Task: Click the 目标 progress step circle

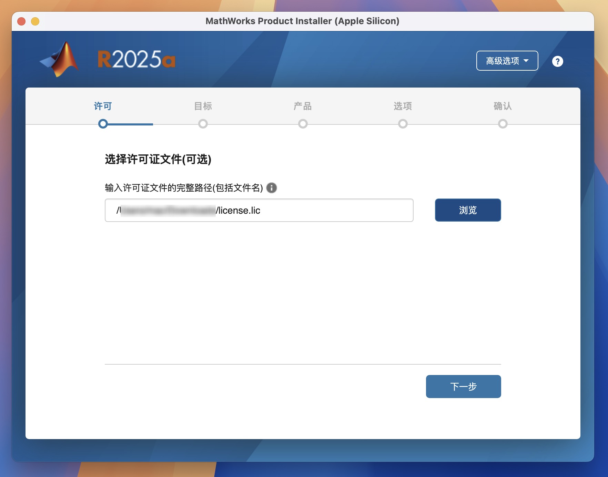Action: click(x=203, y=124)
